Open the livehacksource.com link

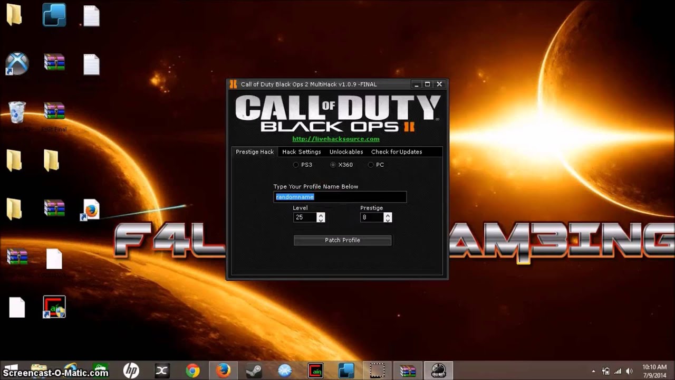tap(336, 139)
